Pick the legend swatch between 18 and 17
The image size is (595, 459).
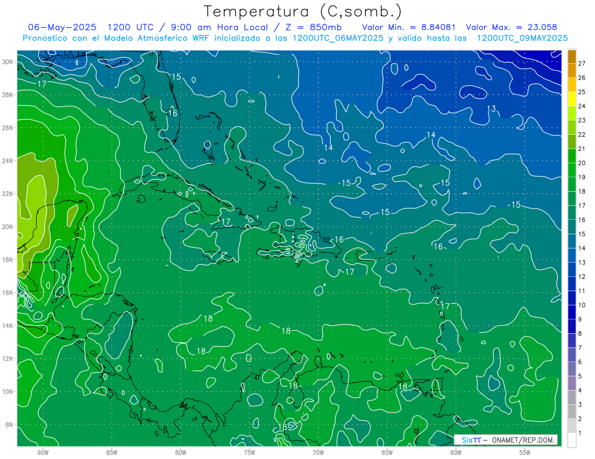coord(572,199)
